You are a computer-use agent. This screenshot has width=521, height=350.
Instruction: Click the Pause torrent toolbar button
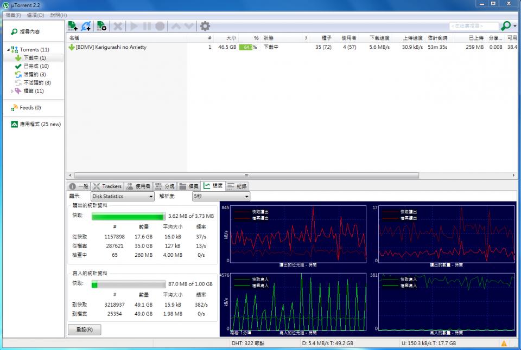click(x=147, y=26)
